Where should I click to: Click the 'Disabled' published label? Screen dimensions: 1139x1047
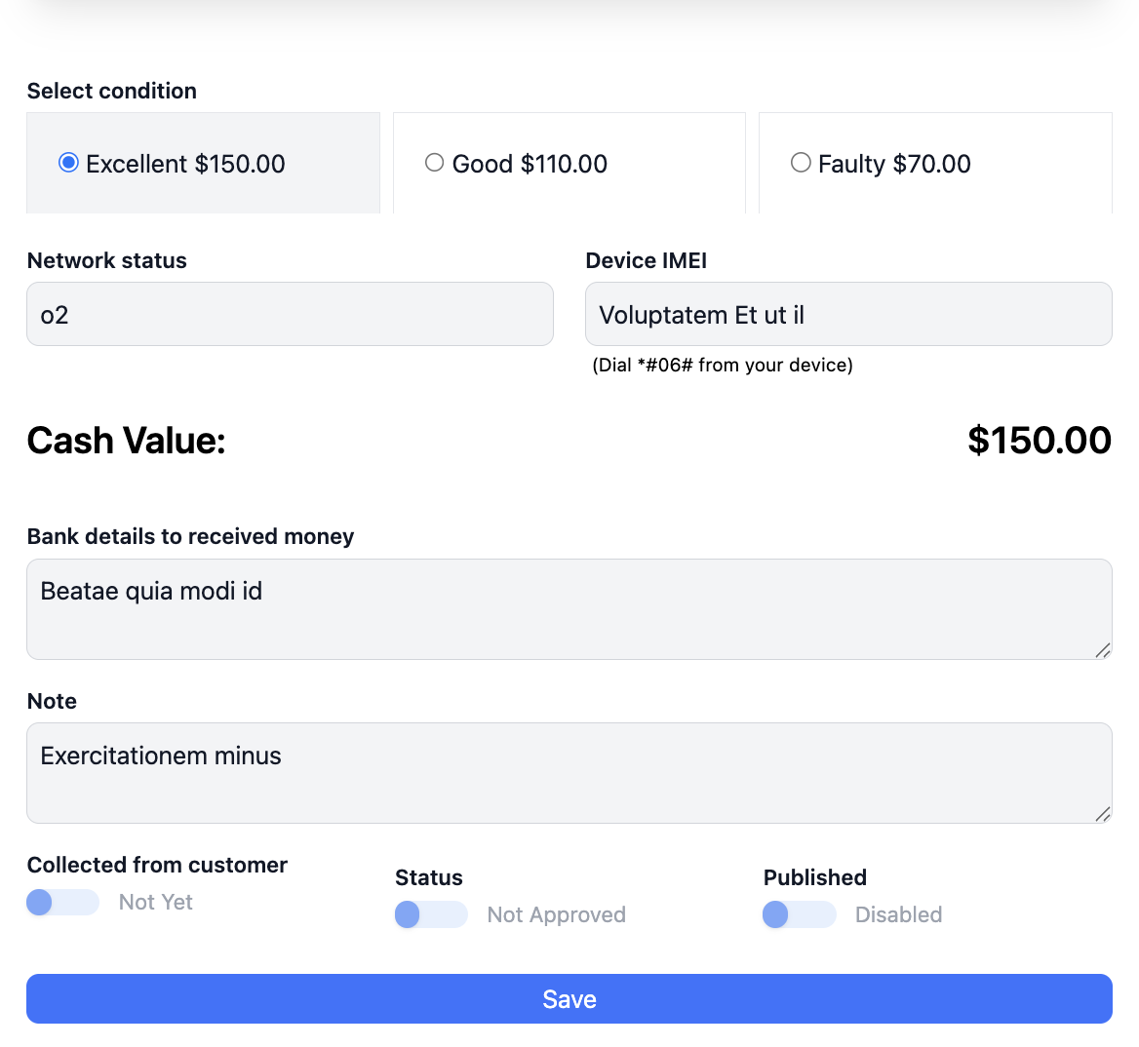tap(898, 914)
